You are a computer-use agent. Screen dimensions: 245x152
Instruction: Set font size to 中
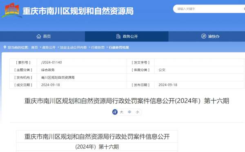pyautogui.click(x=129, y=112)
